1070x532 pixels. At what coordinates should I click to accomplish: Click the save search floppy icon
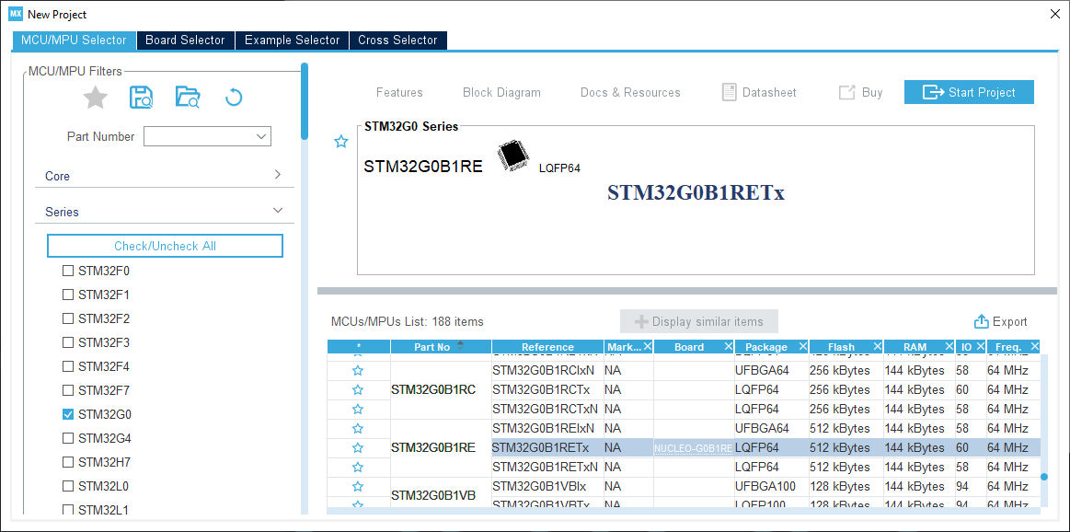point(142,98)
